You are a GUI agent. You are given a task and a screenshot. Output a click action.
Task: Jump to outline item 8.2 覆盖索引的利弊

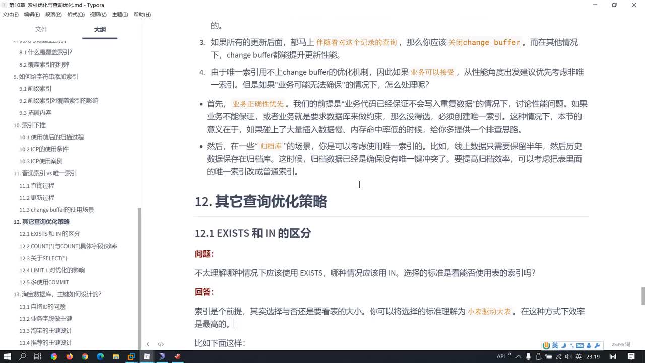coord(44,65)
